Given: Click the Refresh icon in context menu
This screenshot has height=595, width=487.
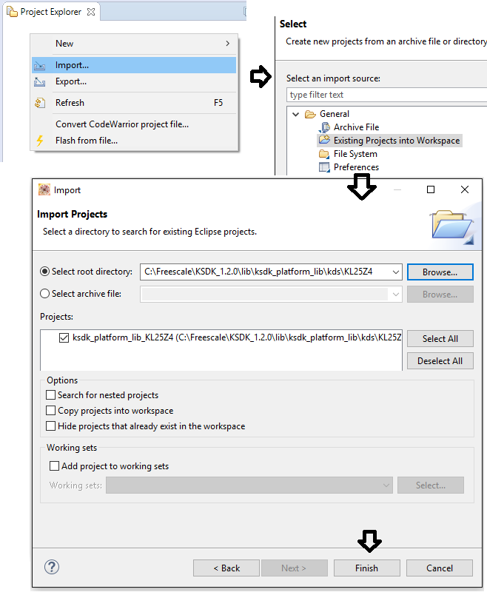Looking at the screenshot, I should point(40,103).
